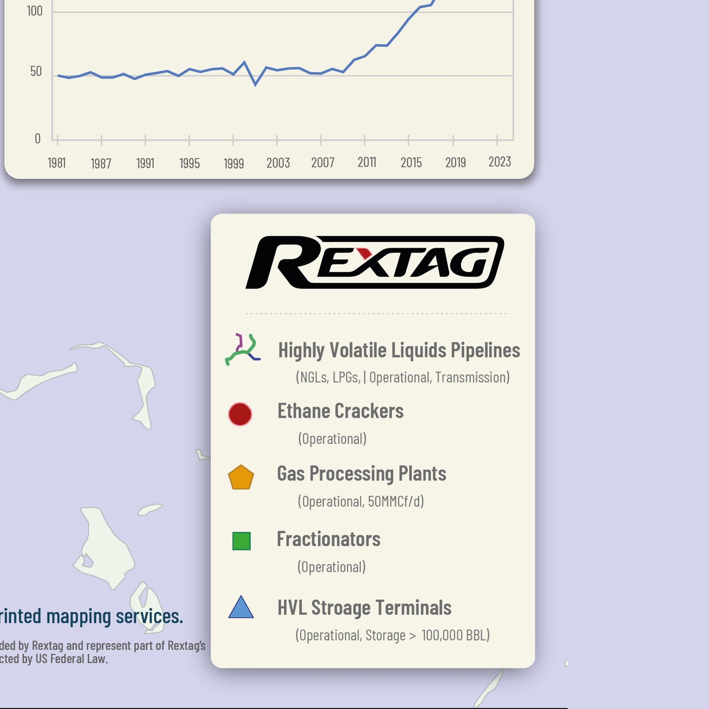Select the Ethane Crackers legend label
This screenshot has width=709, height=709.
340,411
